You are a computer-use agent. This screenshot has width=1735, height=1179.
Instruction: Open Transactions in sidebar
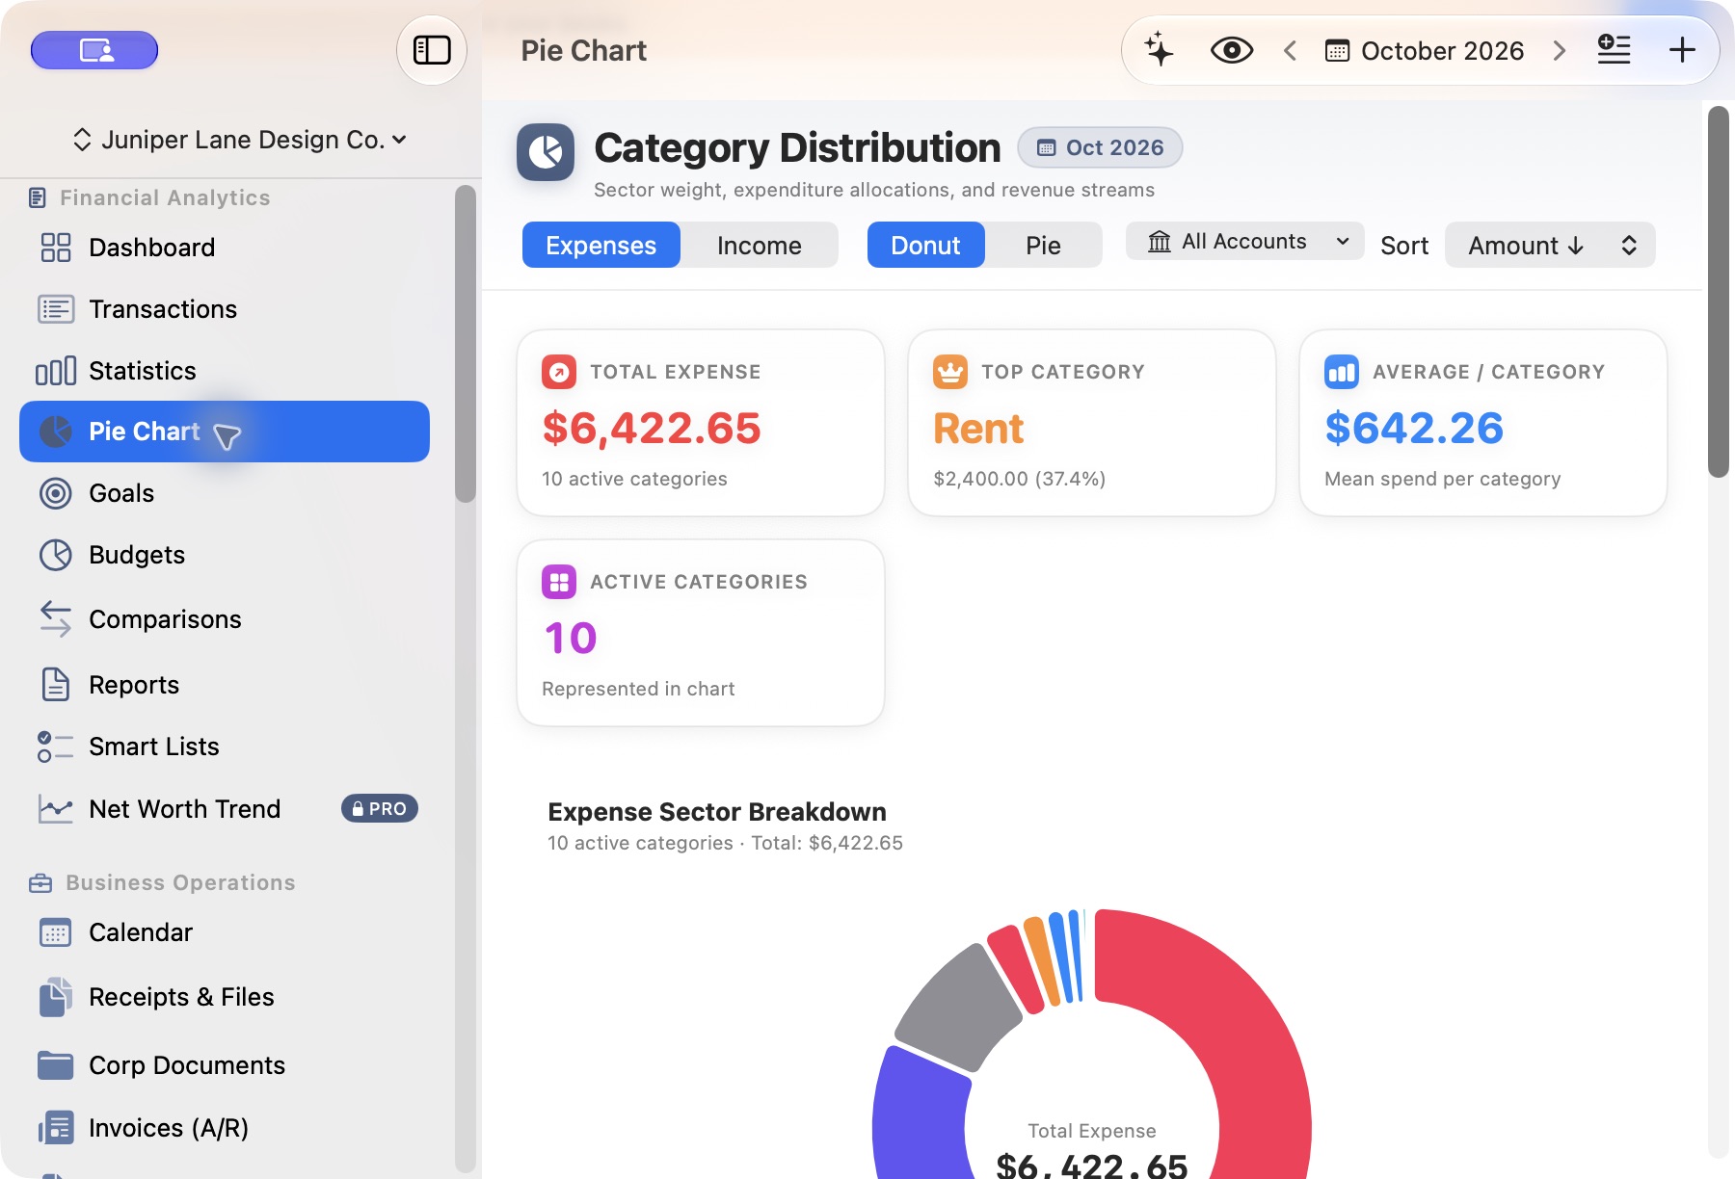coord(224,309)
